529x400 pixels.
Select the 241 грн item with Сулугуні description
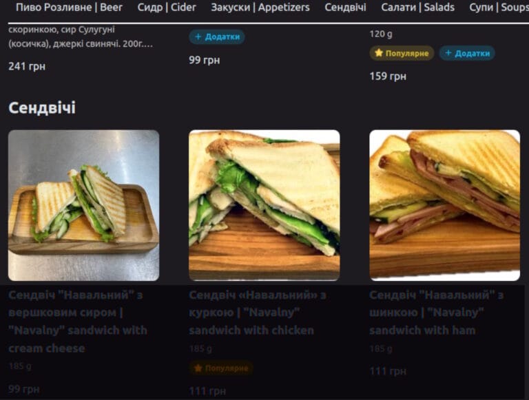point(81,48)
